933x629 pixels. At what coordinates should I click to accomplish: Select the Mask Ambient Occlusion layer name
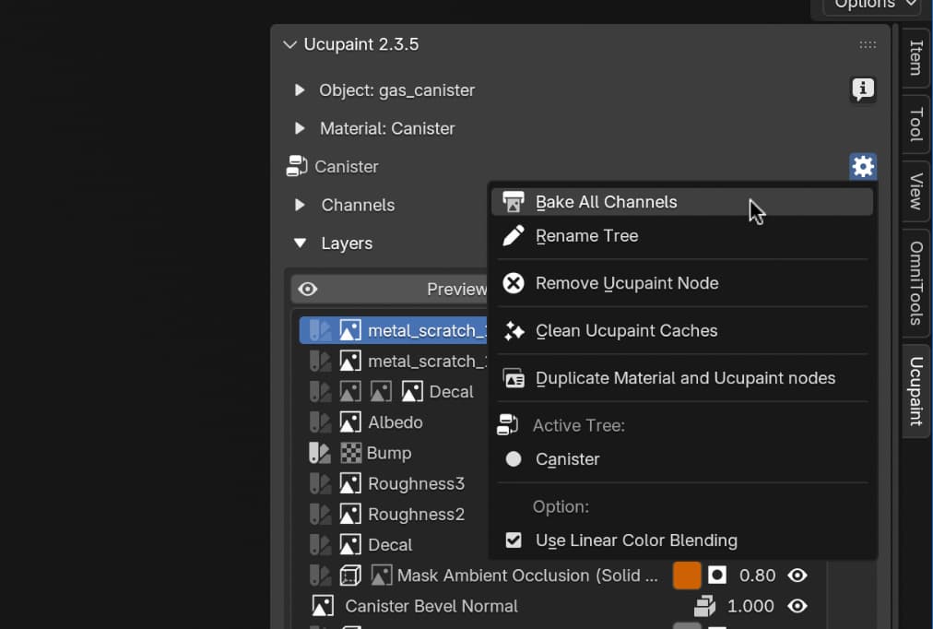[x=527, y=576]
